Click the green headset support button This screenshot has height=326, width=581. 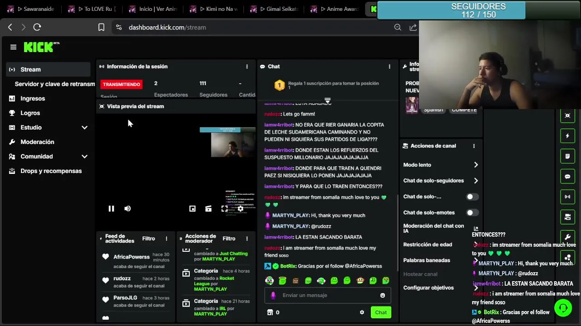pos(563,308)
